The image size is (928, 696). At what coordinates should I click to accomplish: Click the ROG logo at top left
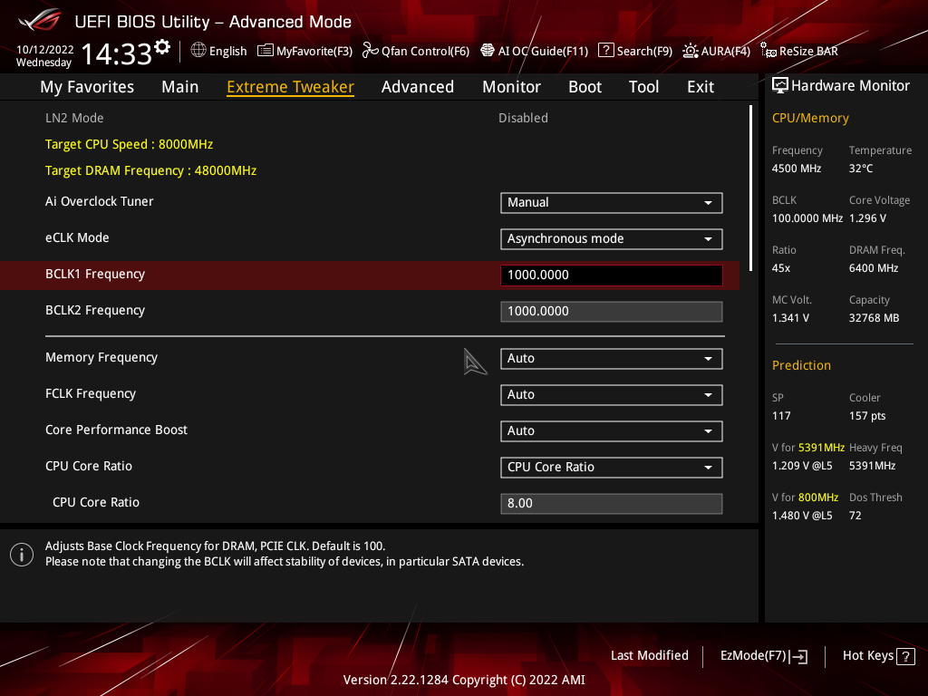tap(40, 21)
